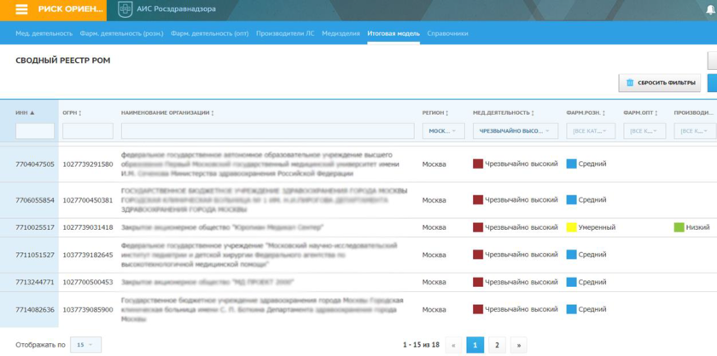
Task: Open the hamburger menu icon
Action: pyautogui.click(x=21, y=9)
